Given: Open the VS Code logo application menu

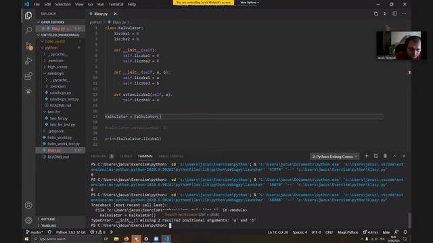Looking at the screenshot, I should (26, 4).
